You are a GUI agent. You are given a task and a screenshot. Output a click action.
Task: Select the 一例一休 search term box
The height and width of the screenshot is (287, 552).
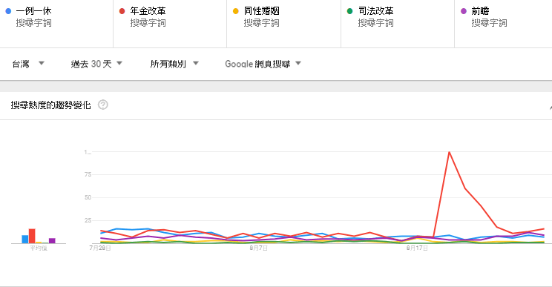point(56,24)
